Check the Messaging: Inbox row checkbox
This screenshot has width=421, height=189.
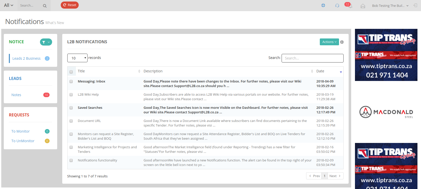pos(71,81)
